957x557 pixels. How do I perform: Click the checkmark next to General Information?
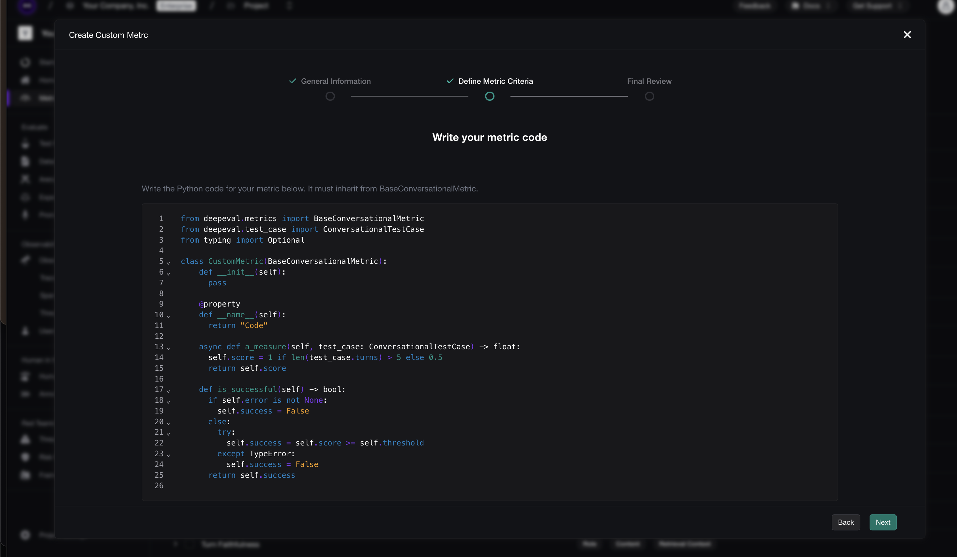[292, 81]
